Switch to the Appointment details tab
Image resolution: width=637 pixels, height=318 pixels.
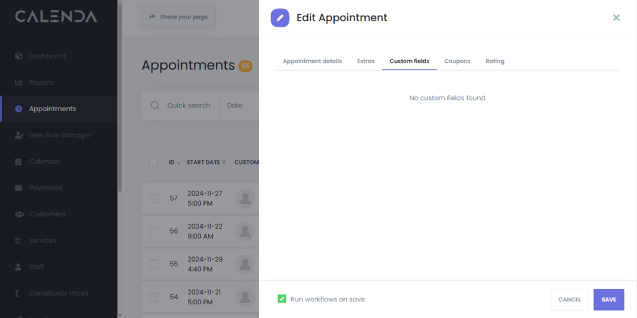312,61
